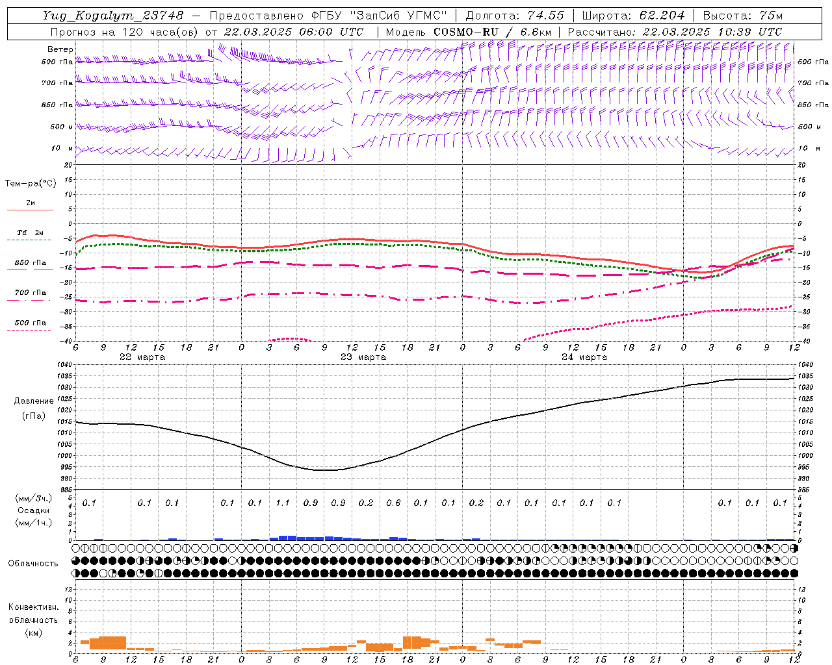Click the (км) unit under convective cloudiness

[x=33, y=632]
